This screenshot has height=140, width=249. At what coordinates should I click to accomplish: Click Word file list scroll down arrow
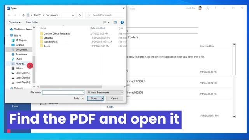pos(234,117)
